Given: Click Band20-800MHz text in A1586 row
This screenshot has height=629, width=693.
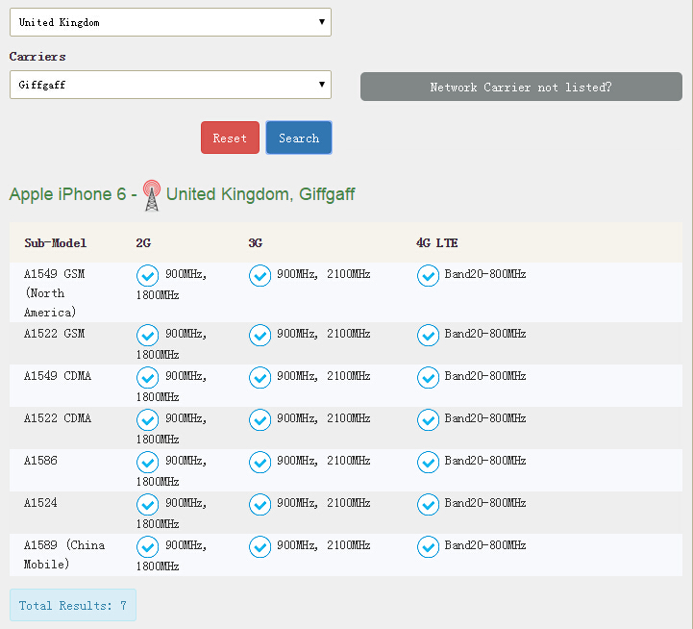Looking at the screenshot, I should coord(484,461).
